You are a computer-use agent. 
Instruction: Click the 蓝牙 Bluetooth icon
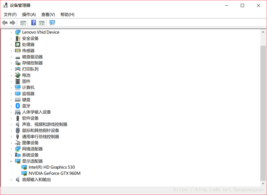coord(18,106)
